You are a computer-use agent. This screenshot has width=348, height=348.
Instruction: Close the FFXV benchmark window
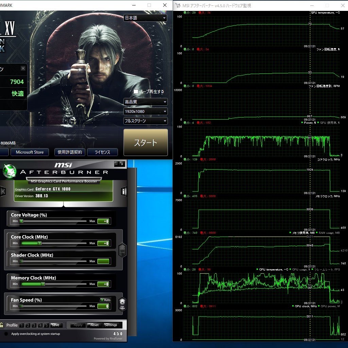pos(165,5)
